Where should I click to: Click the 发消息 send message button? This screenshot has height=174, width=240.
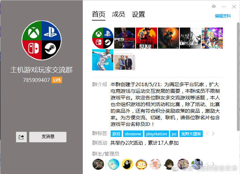[48, 137]
